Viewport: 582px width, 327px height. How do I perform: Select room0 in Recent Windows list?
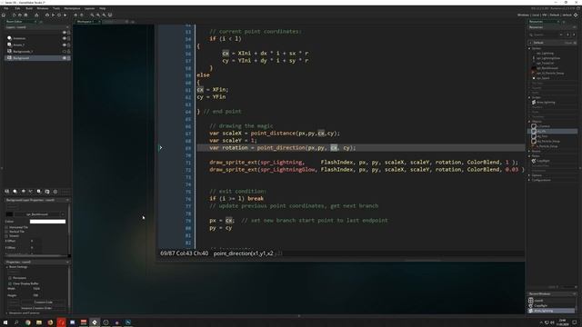(552, 301)
